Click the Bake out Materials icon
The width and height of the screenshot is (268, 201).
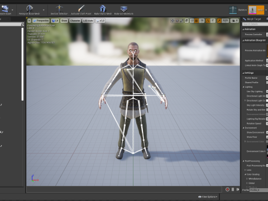124,8
